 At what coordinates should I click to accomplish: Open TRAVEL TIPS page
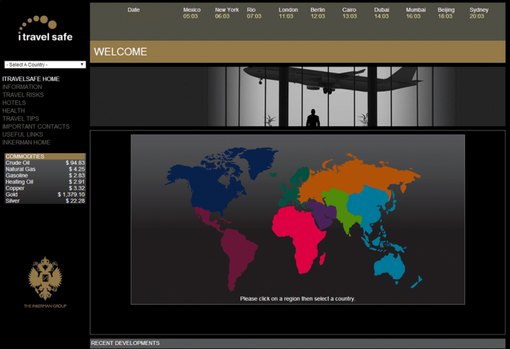(21, 119)
